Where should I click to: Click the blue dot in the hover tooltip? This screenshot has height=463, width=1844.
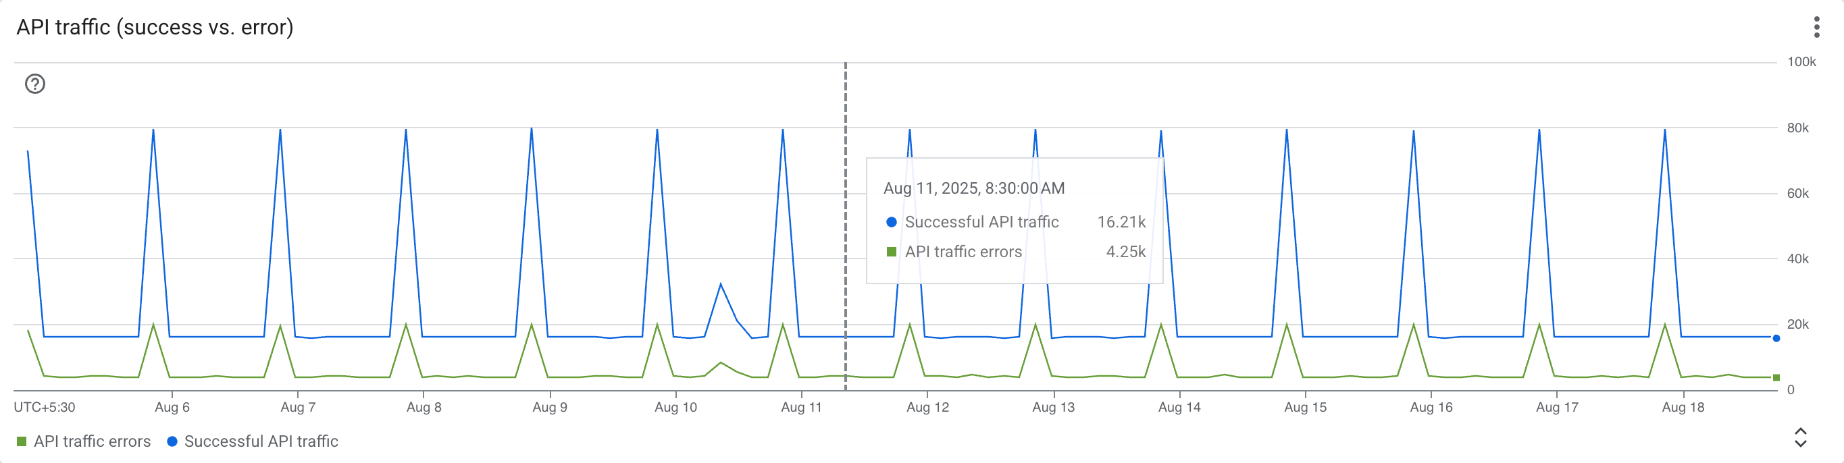point(891,223)
